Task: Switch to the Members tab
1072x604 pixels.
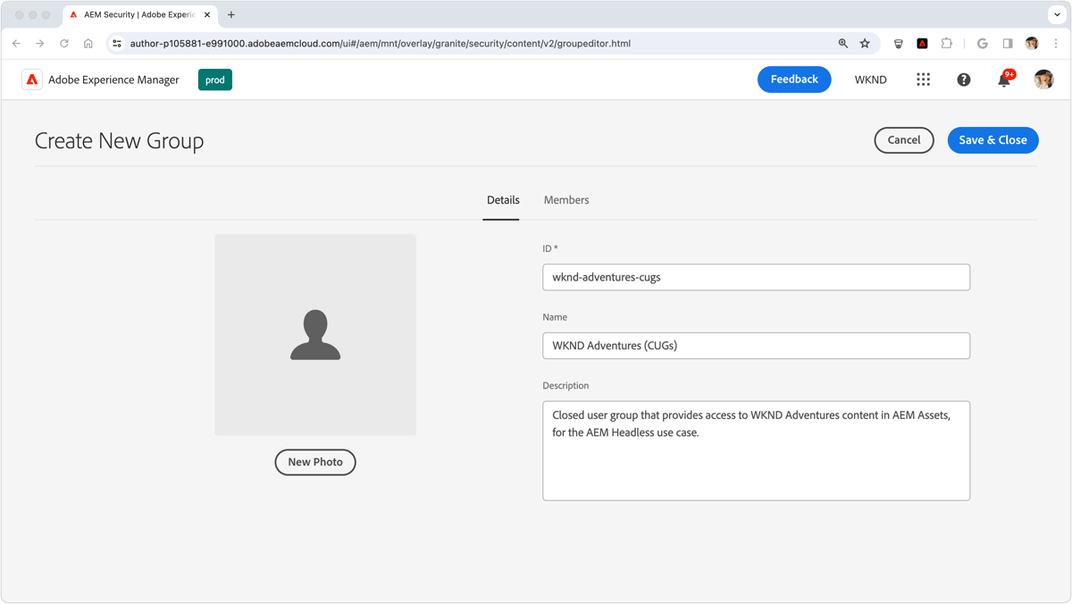Action: pos(565,199)
